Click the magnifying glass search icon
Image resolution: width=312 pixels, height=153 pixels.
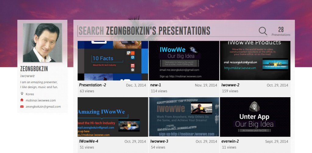[263, 31]
